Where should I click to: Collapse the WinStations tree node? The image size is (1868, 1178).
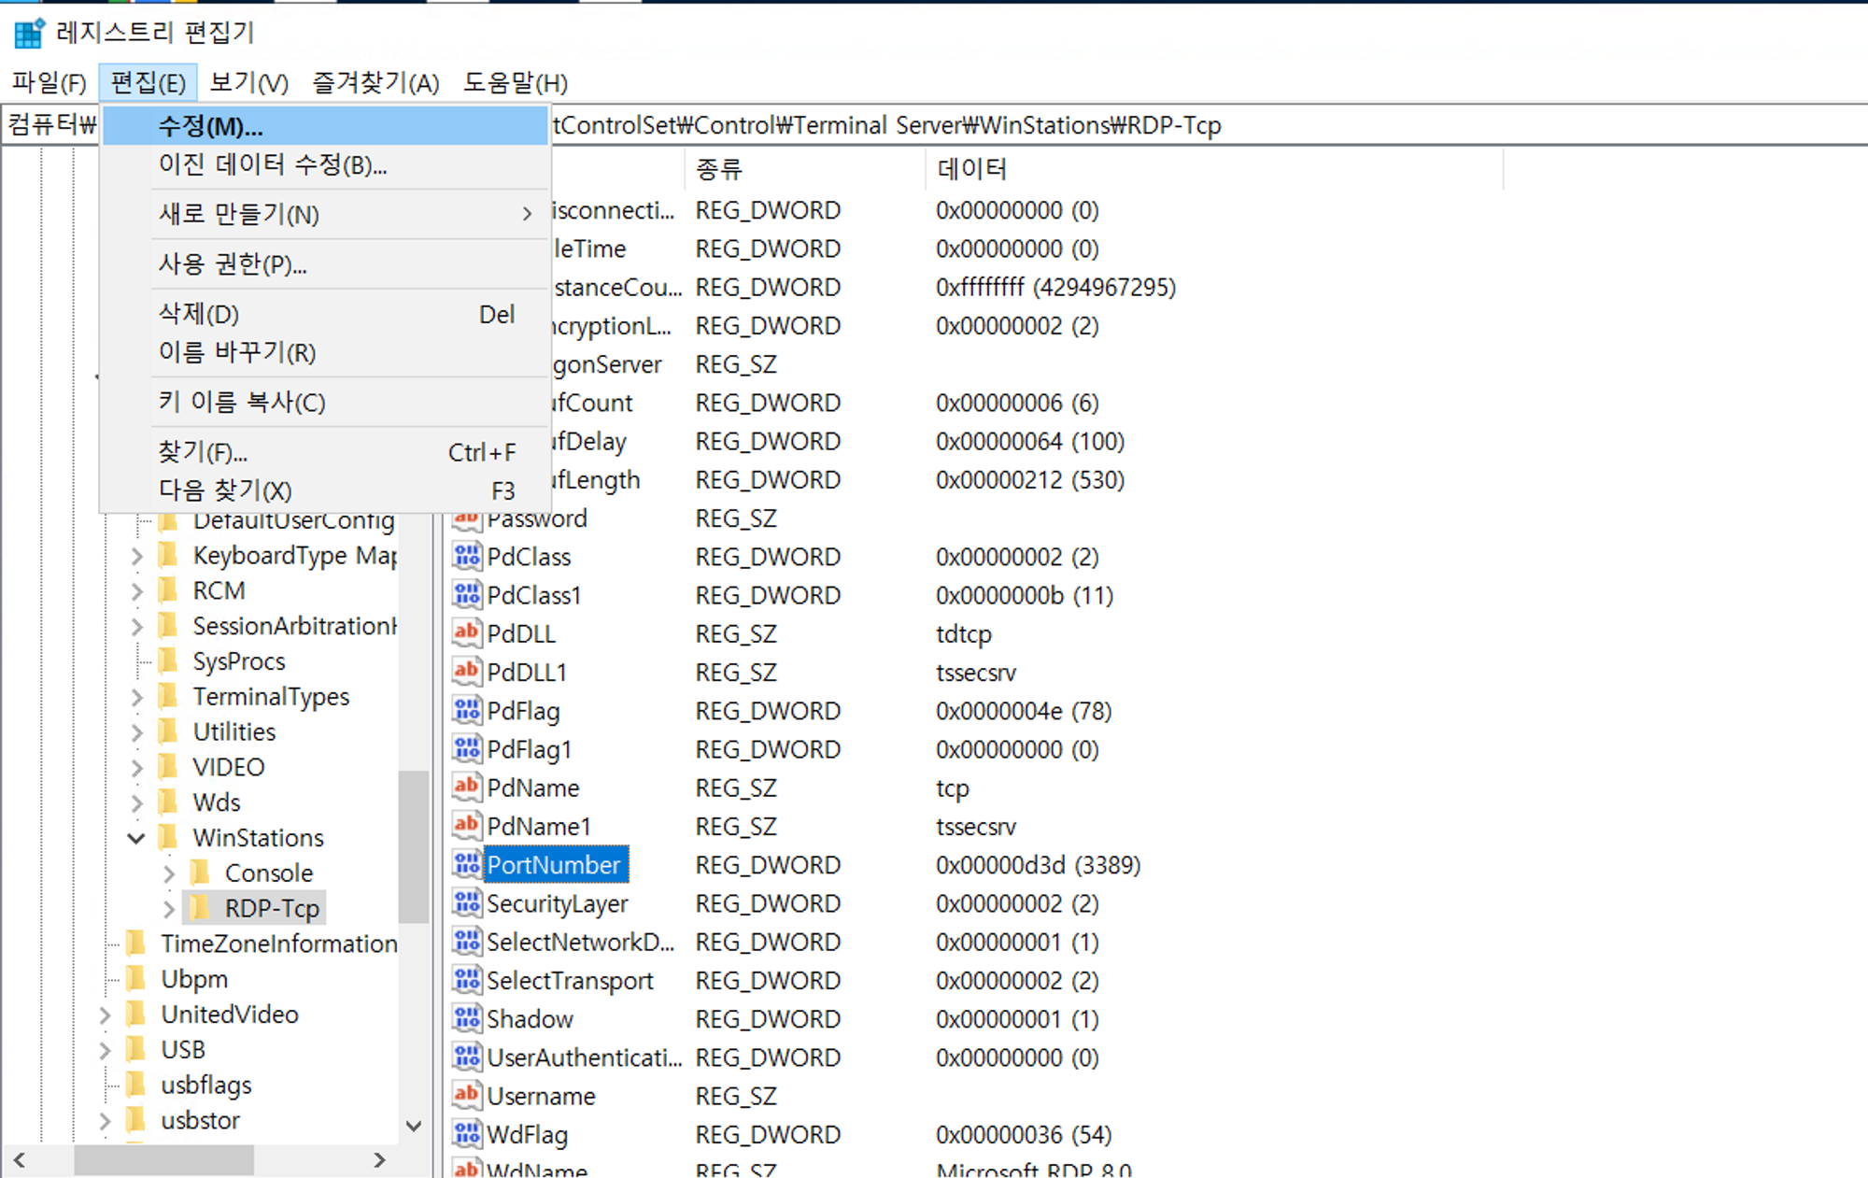(x=136, y=838)
